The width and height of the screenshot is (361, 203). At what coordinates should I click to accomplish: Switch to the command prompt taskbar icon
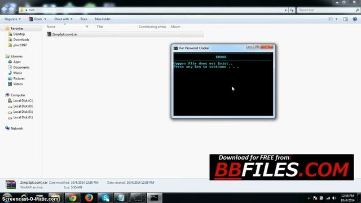(154, 198)
